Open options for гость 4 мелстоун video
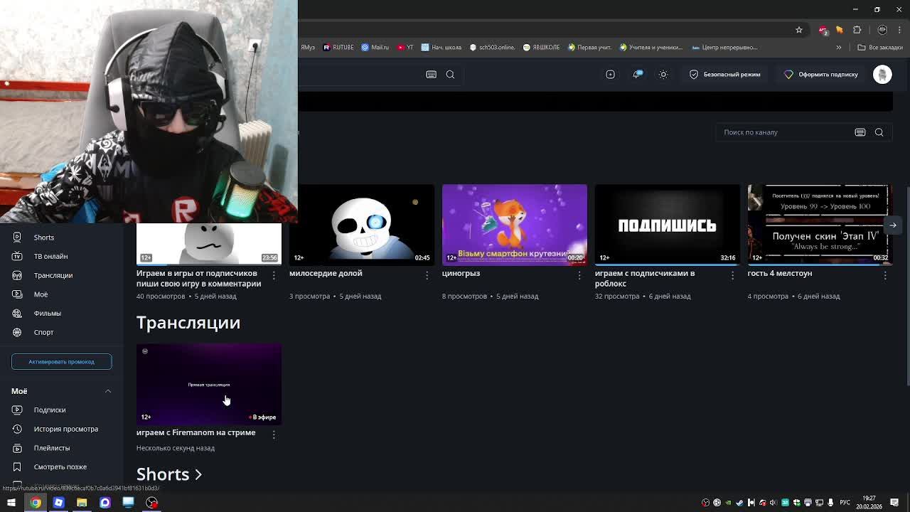 click(885, 275)
